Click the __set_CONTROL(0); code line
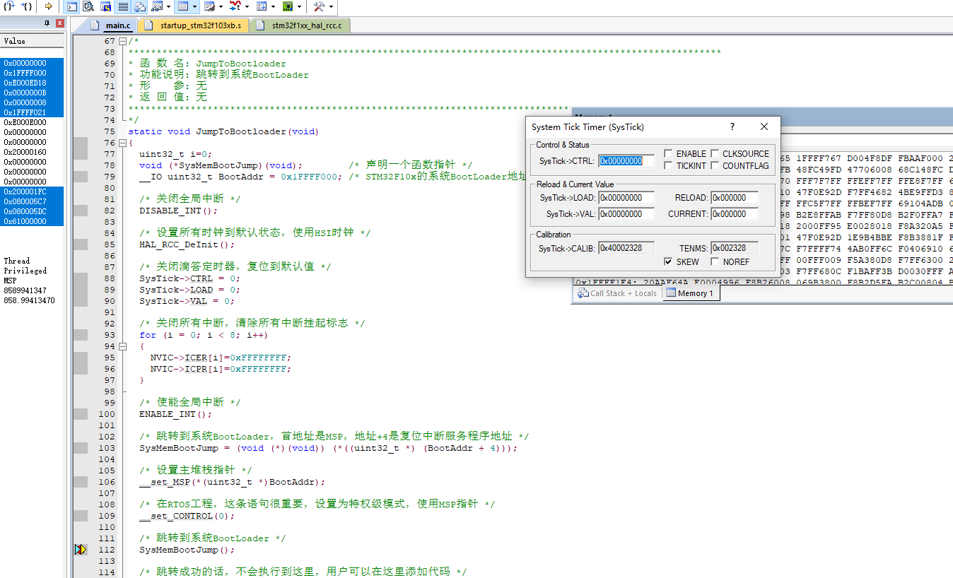Image resolution: width=953 pixels, height=578 pixels. 187,516
